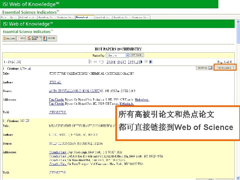
Task: Click Columbia Univ link beside Dept Mech Engn
Action: click(58, 152)
